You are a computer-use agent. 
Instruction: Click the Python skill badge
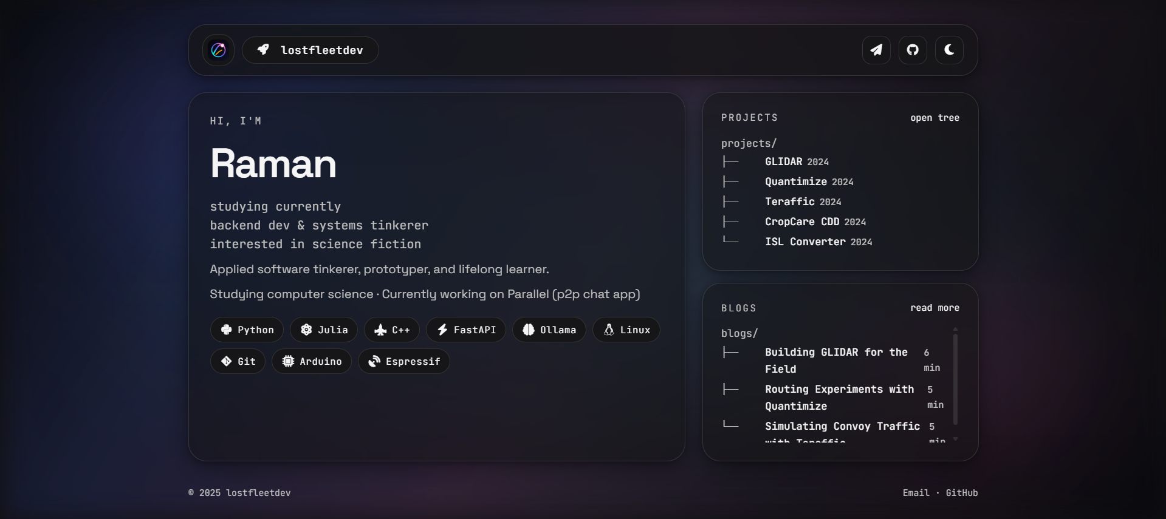247,330
